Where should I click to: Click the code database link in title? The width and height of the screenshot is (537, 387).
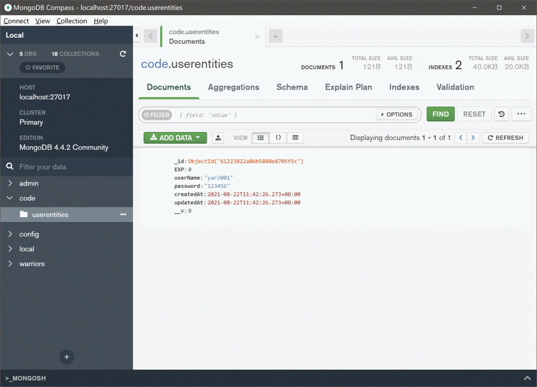pyautogui.click(x=155, y=64)
